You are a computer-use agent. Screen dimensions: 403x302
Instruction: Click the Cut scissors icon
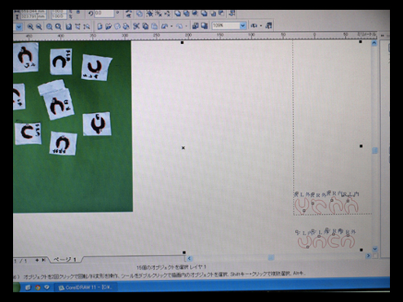136,26
